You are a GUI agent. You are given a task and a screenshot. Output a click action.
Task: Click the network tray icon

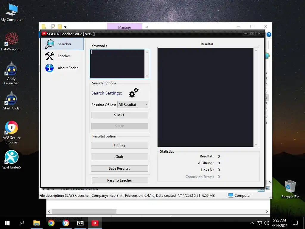tap(259, 223)
